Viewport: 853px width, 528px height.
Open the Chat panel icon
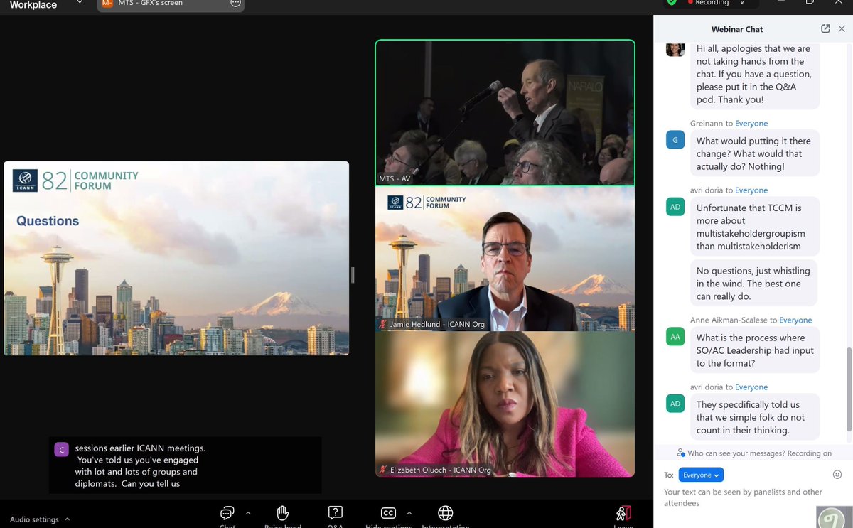227,513
